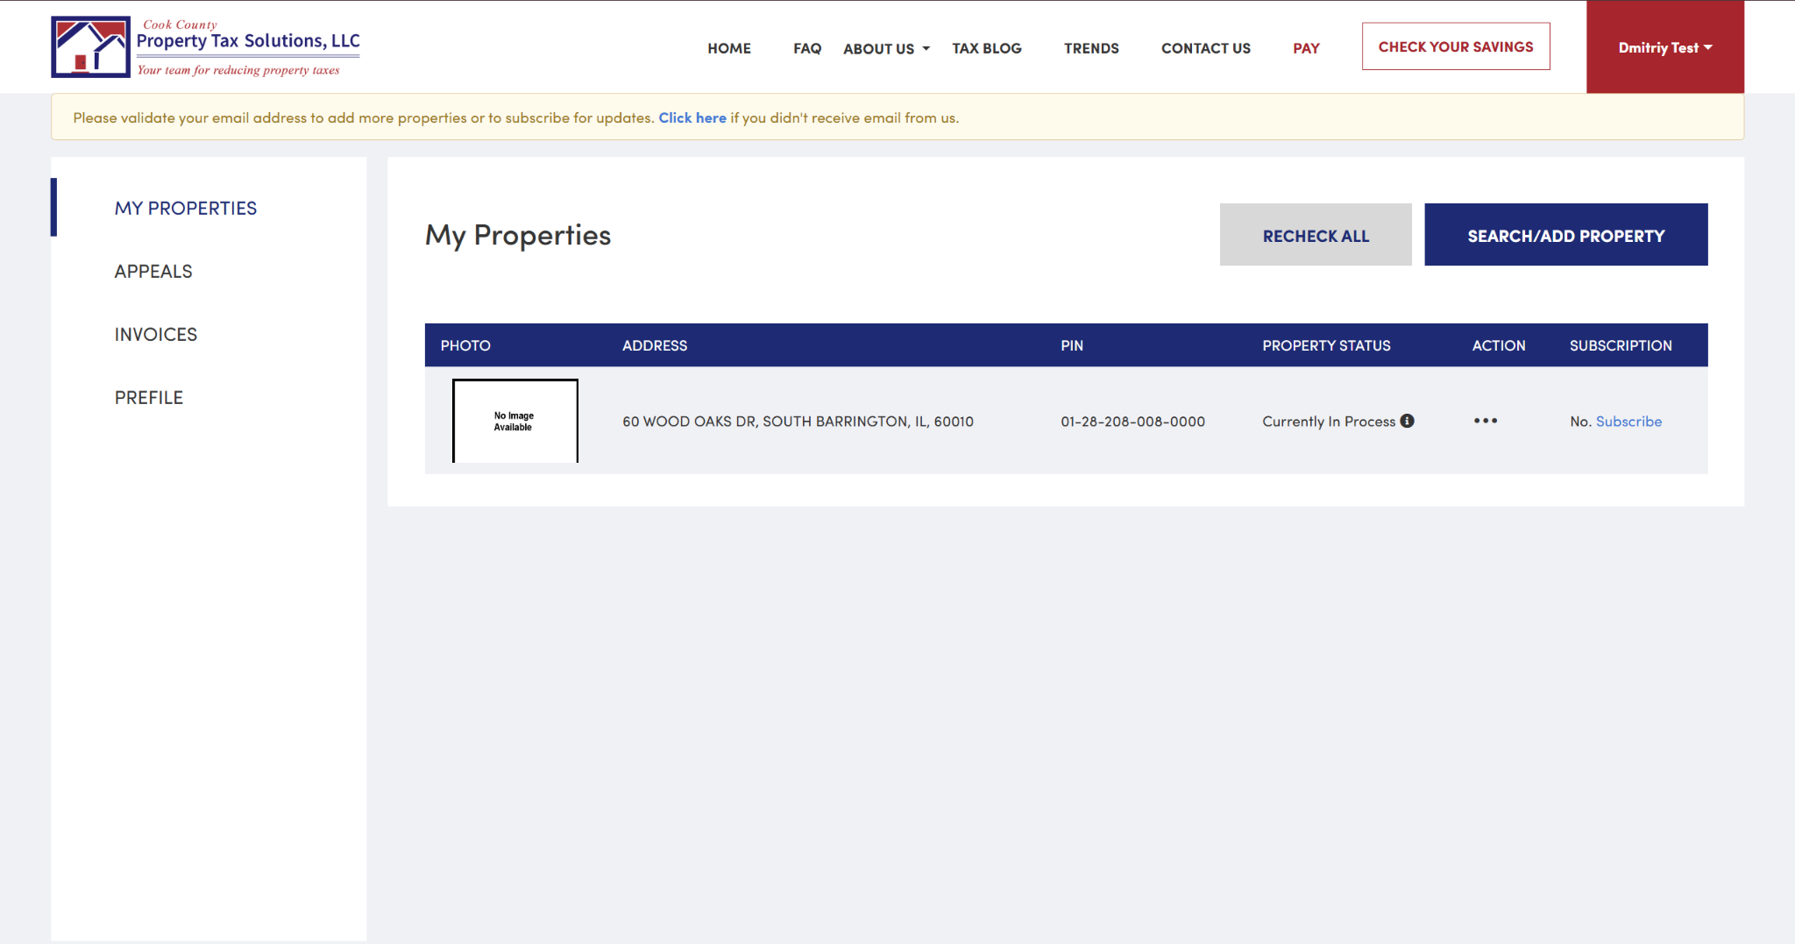The width and height of the screenshot is (1795, 944).
Task: Open the HOME nav item
Action: pos(729,48)
